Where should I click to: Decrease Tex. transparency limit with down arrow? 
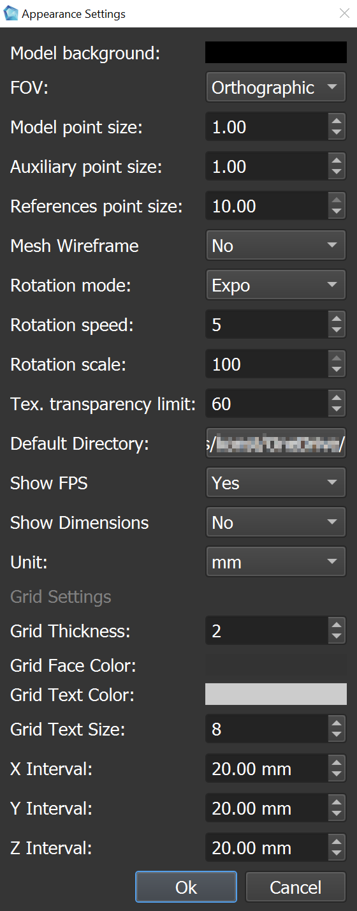click(337, 411)
